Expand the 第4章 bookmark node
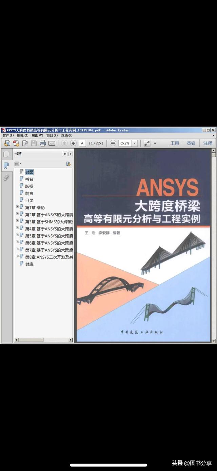This screenshot has width=217, height=471. (x=17, y=228)
